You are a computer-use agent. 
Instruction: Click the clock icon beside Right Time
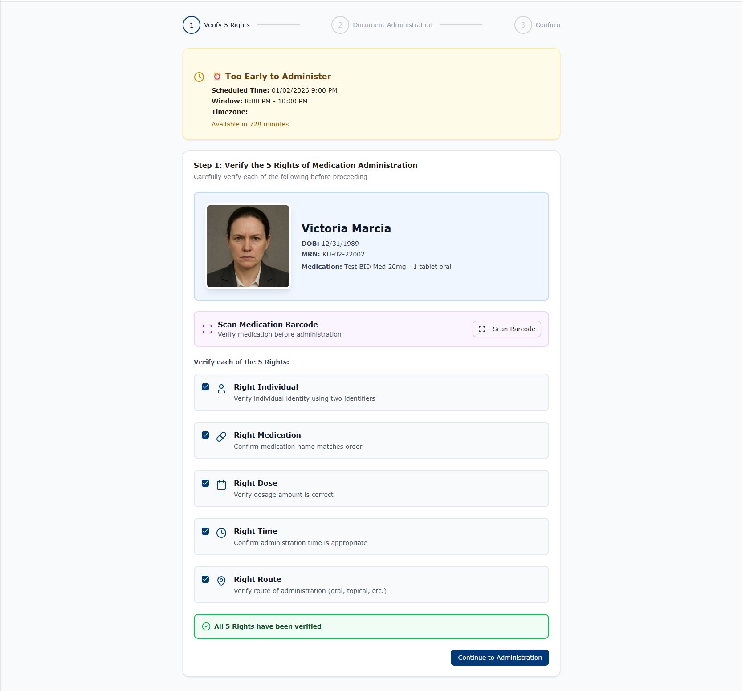(x=221, y=532)
